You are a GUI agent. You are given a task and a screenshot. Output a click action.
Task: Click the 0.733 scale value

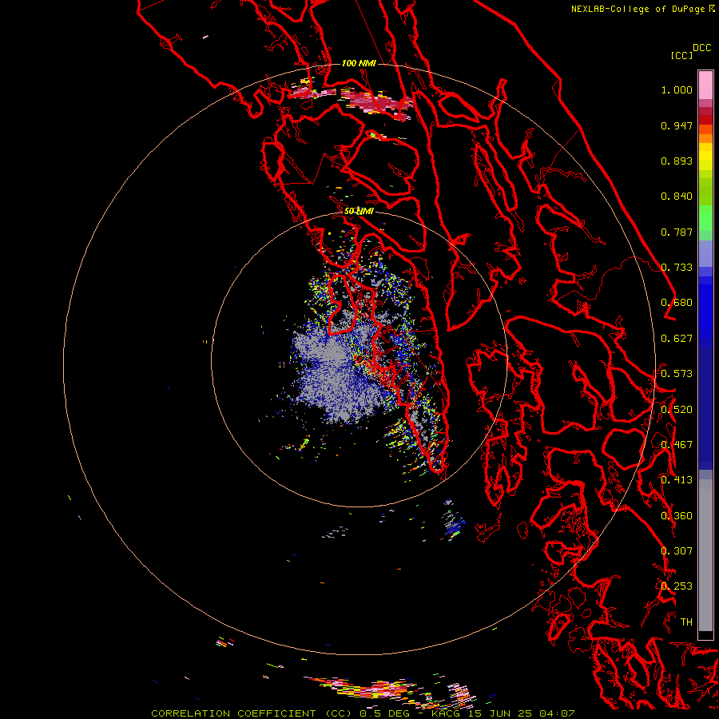click(x=677, y=268)
